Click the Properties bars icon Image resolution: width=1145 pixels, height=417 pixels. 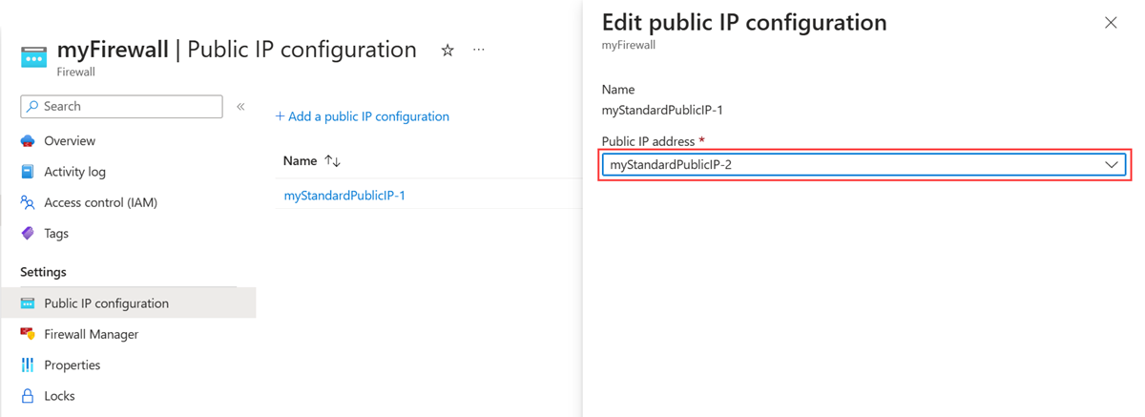(28, 365)
